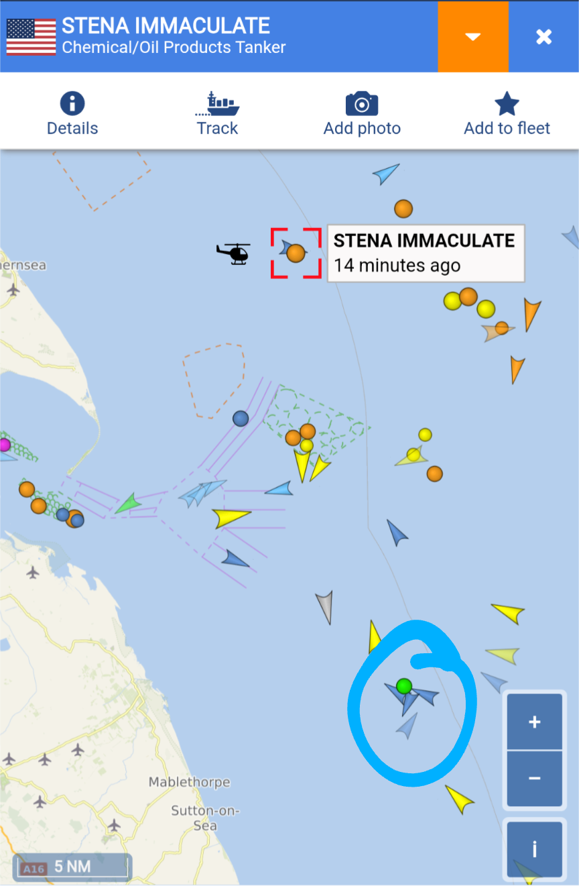Viewport: 579px width, 894px height.
Task: Open map info with i button
Action: [x=534, y=850]
